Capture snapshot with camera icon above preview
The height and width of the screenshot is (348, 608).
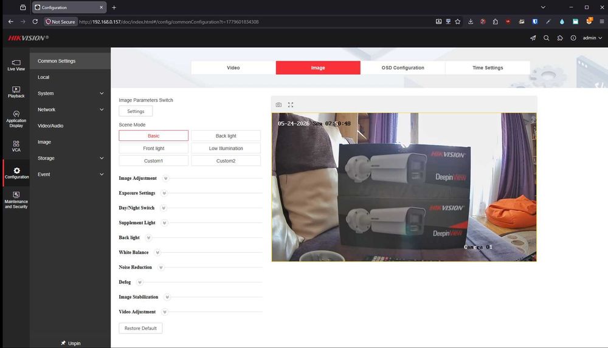pos(278,104)
